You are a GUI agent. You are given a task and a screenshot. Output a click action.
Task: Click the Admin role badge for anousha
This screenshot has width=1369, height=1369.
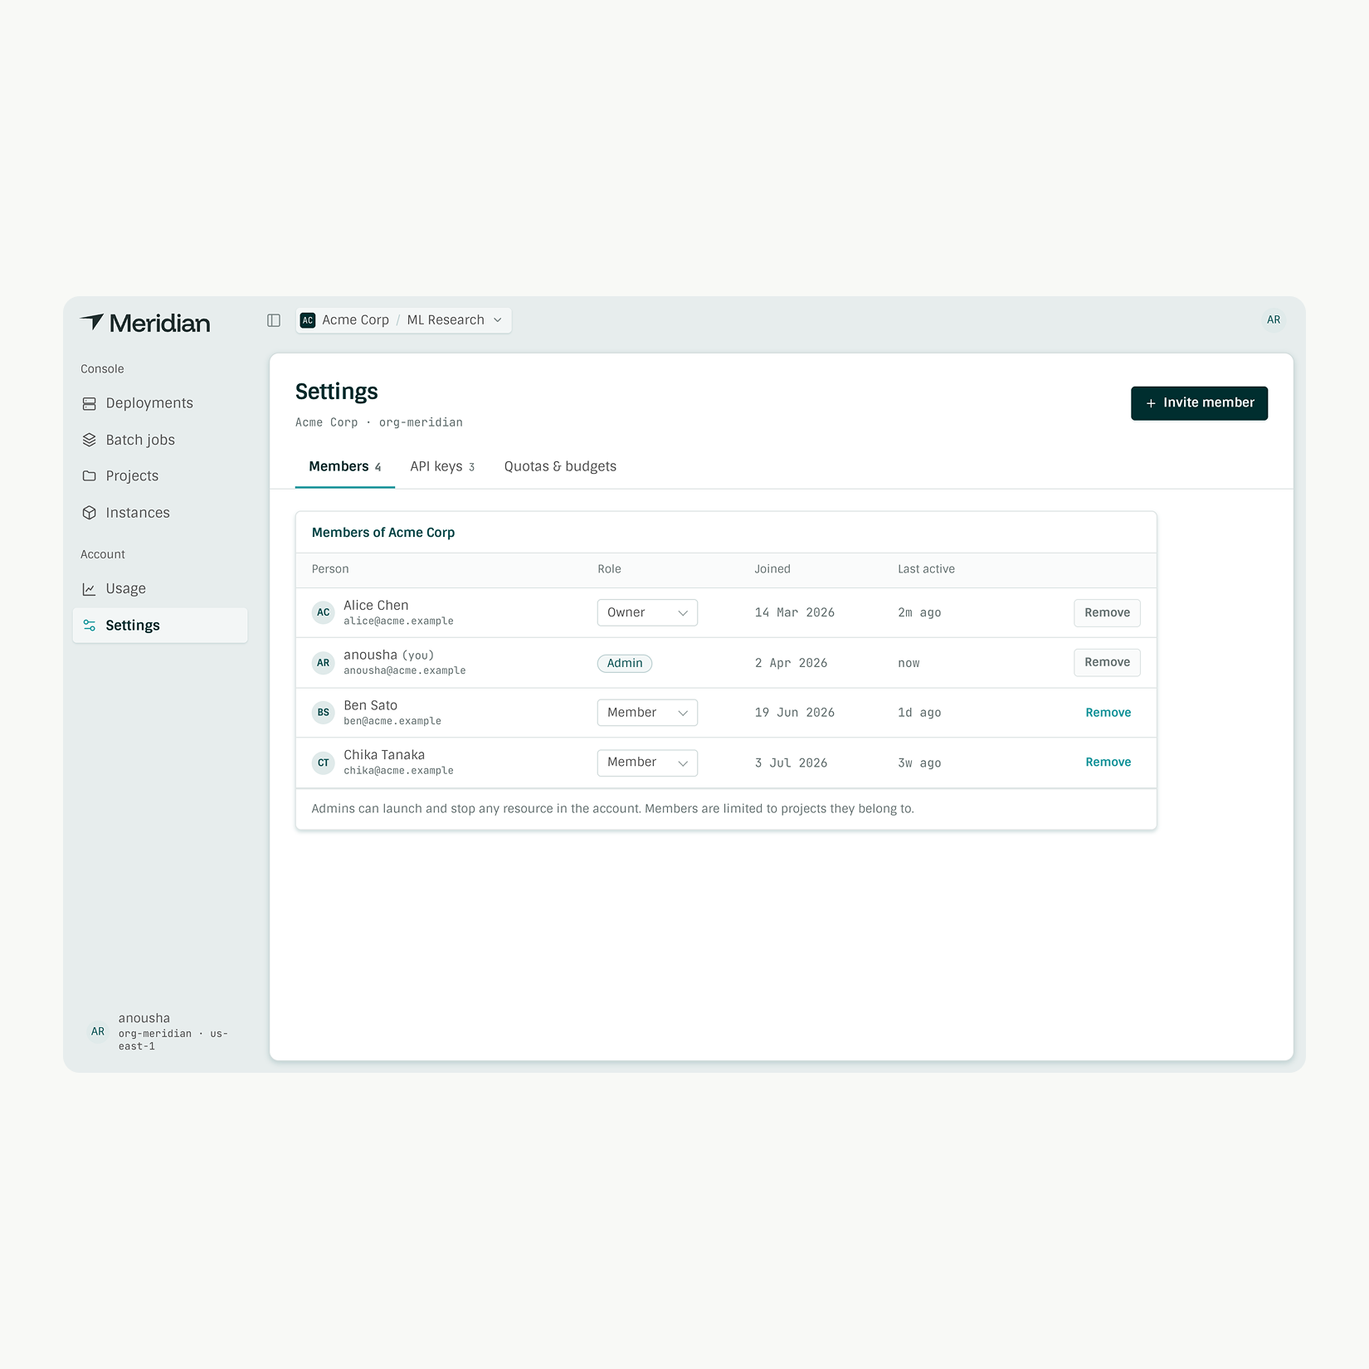pyautogui.click(x=625, y=663)
